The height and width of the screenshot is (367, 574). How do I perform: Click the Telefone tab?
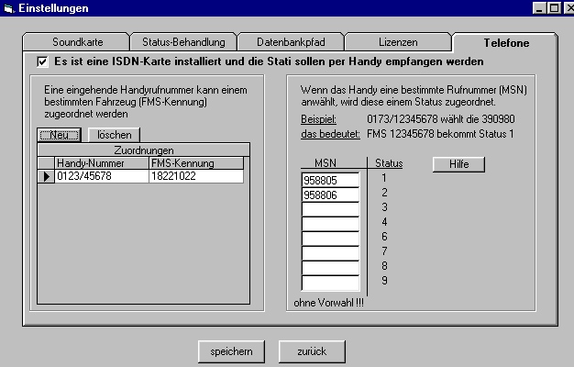point(504,42)
